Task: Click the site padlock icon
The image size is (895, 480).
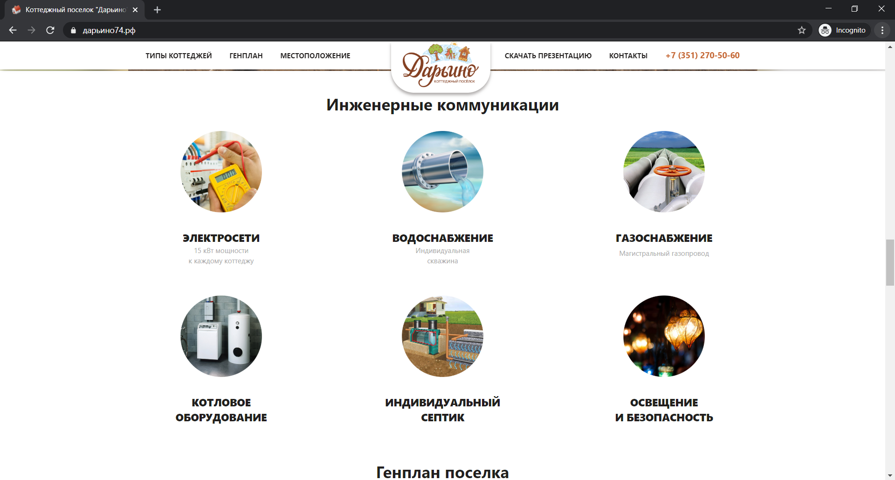Action: click(73, 30)
